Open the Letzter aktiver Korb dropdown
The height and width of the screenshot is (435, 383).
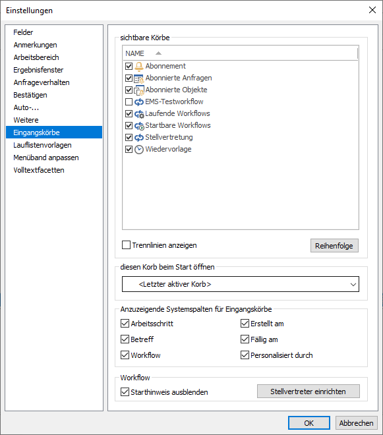pyautogui.click(x=241, y=284)
